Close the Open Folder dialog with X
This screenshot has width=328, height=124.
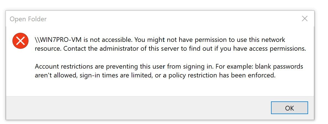pos(304,19)
